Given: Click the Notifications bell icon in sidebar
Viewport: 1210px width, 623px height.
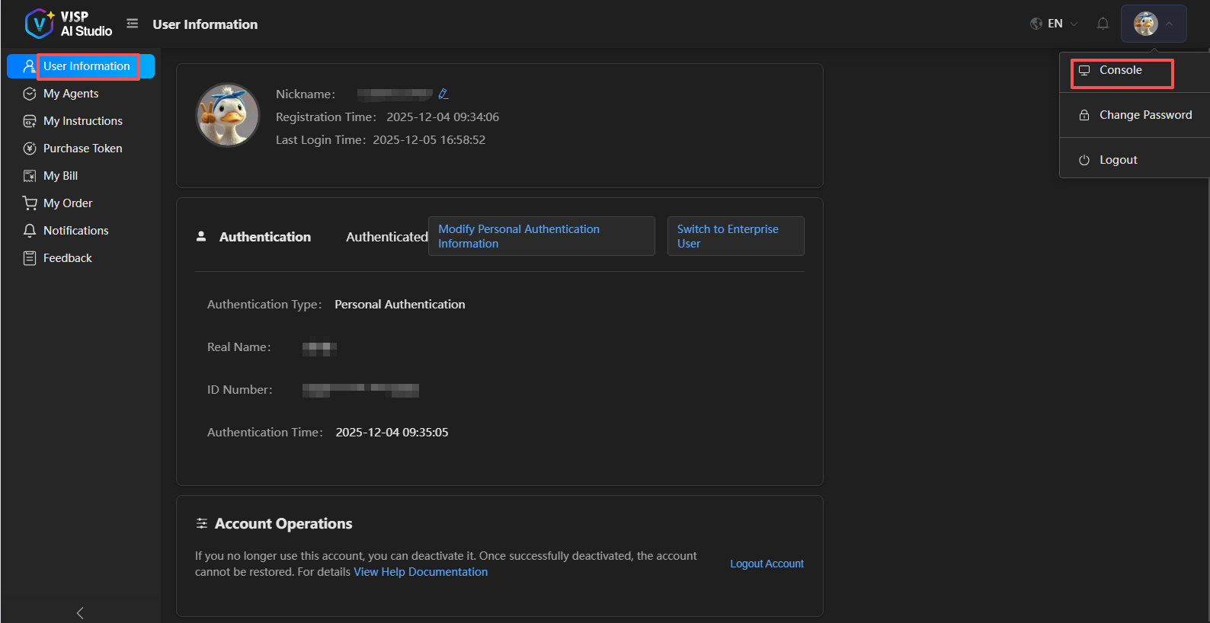Looking at the screenshot, I should [30, 231].
